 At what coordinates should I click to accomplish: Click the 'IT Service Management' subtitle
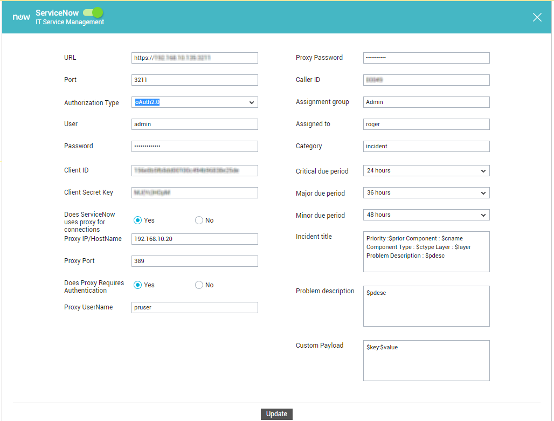pyautogui.click(x=70, y=22)
